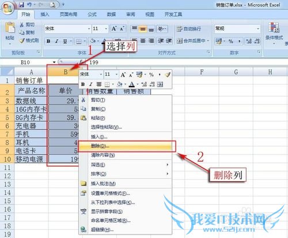288x238 pixels.
Task: Open the 开发工具 ribbon tab
Action: click(x=173, y=14)
